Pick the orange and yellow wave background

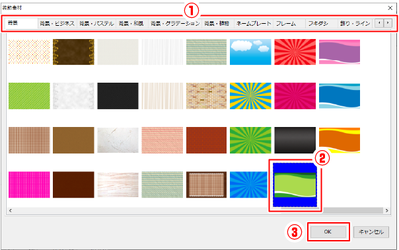(340, 140)
